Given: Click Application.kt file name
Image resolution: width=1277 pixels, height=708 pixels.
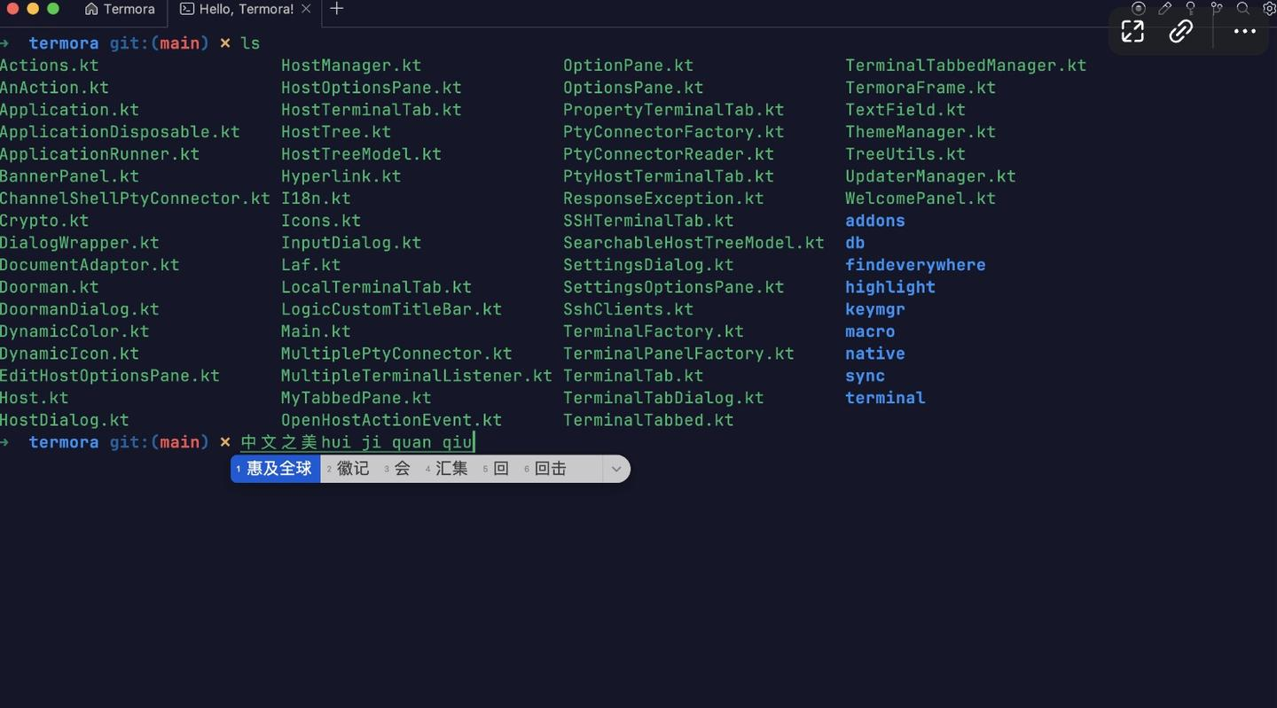Looking at the screenshot, I should click(x=70, y=110).
